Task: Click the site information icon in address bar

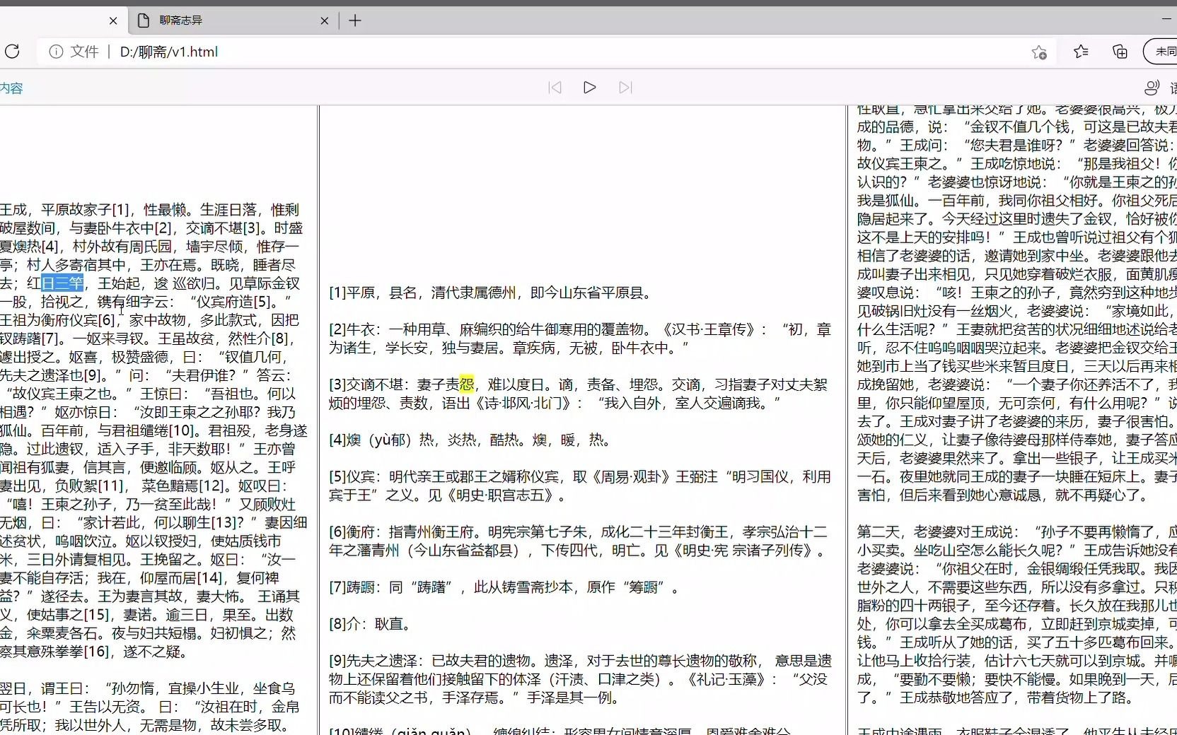Action: point(57,52)
